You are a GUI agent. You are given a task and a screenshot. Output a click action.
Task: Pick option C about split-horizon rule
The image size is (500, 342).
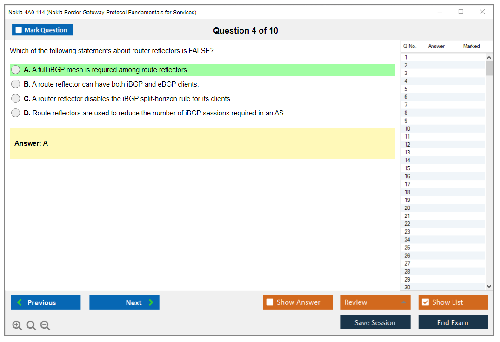click(16, 99)
